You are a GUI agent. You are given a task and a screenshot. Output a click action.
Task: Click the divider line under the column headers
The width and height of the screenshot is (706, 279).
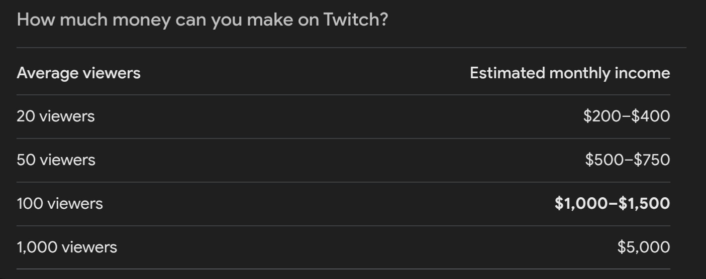click(343, 95)
